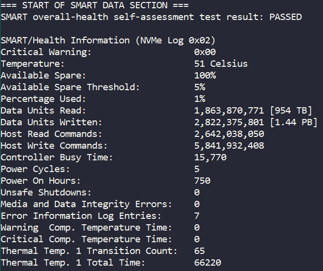Click the SMART/Health Information heading line

coord(108,40)
